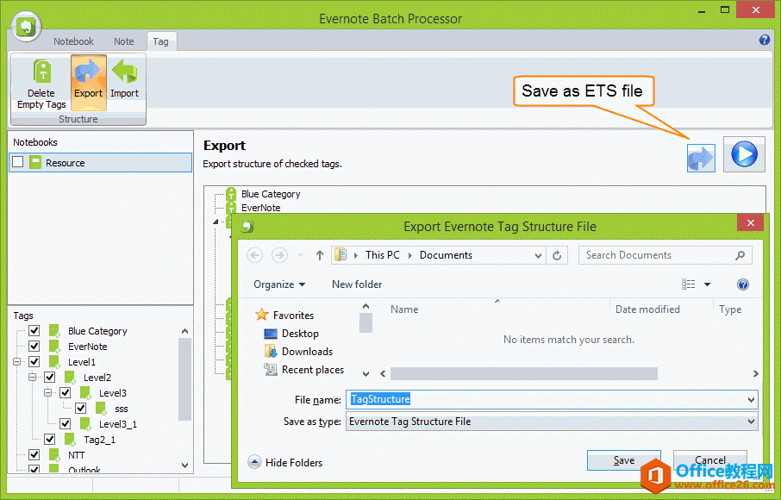This screenshot has width=781, height=500.
Task: Click the Save button in the dialog
Action: click(623, 460)
